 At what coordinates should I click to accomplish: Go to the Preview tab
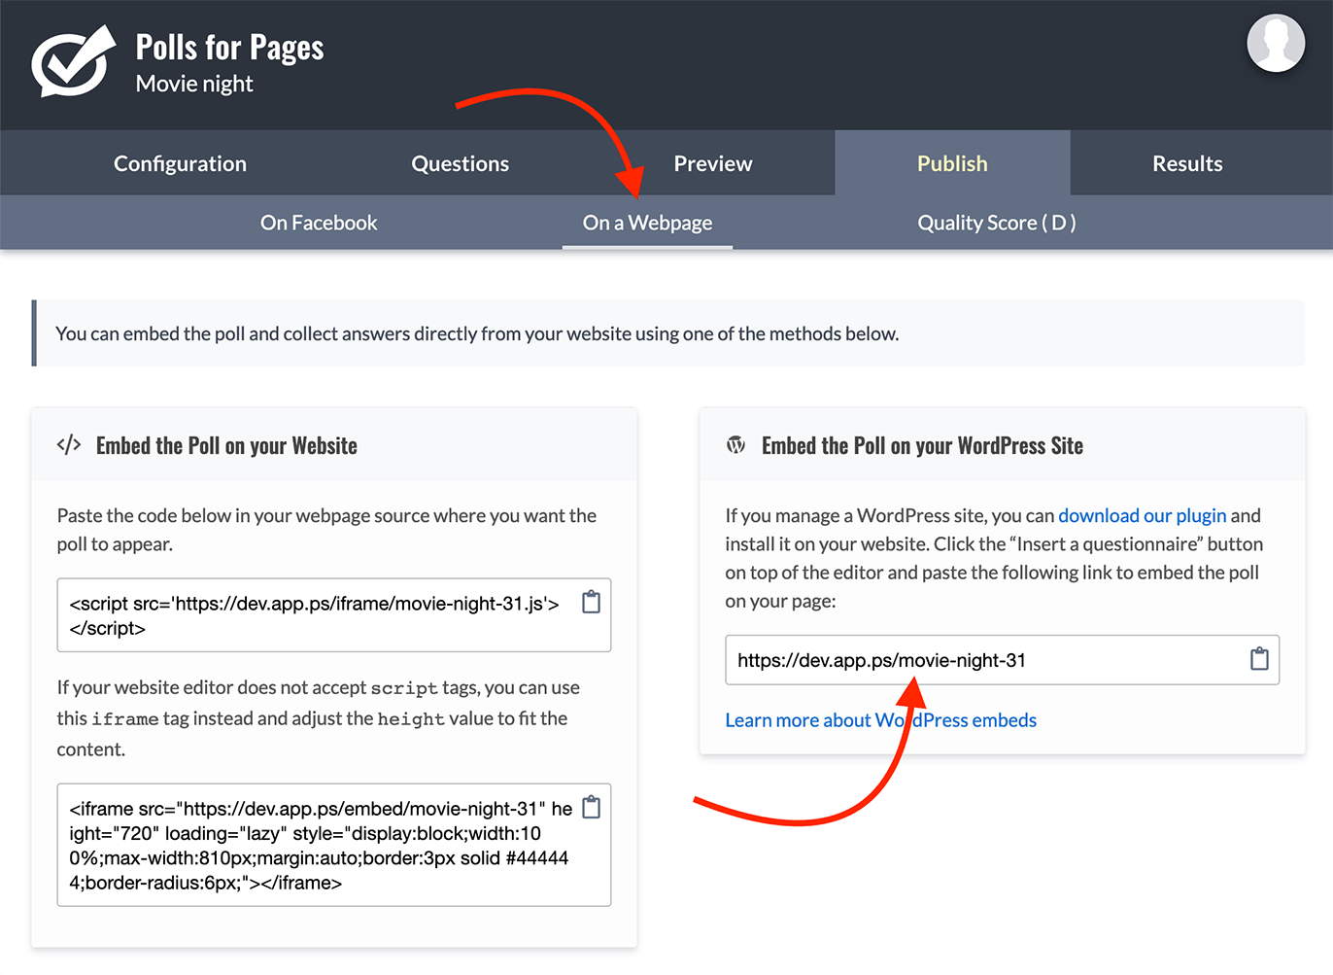click(712, 163)
